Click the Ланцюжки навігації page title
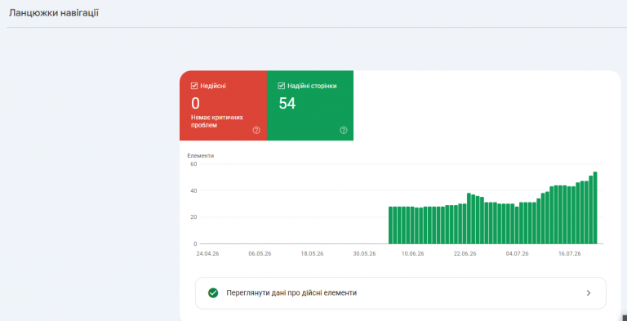This screenshot has height=321, width=627. (x=54, y=13)
